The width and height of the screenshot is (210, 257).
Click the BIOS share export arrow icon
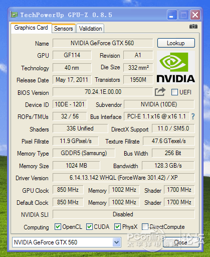[x=160, y=92]
